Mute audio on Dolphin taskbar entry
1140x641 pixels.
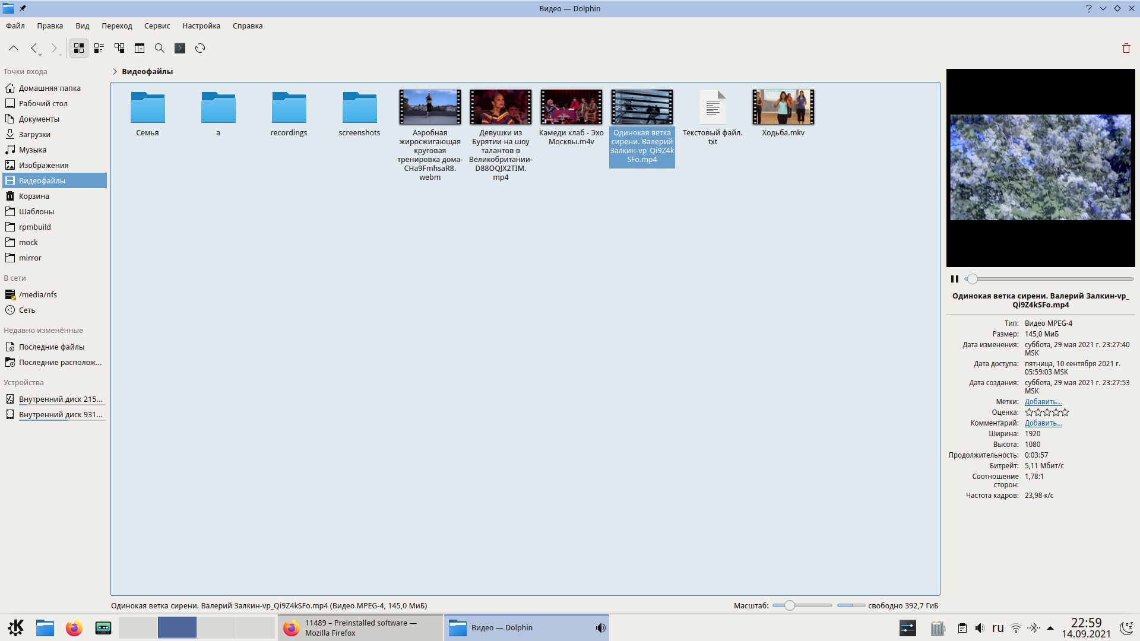pyautogui.click(x=601, y=628)
